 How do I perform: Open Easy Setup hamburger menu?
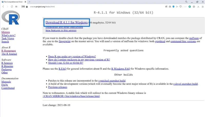coord(203,7)
